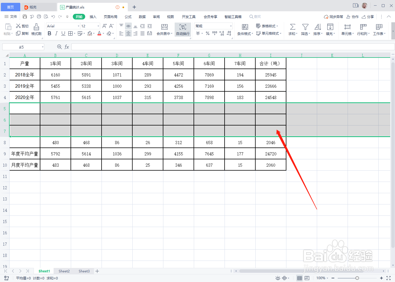Open print preview icon
This screenshot has width=395, height=282.
click(x=46, y=17)
